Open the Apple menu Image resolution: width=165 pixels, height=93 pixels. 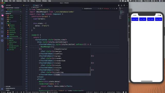[2, 1]
